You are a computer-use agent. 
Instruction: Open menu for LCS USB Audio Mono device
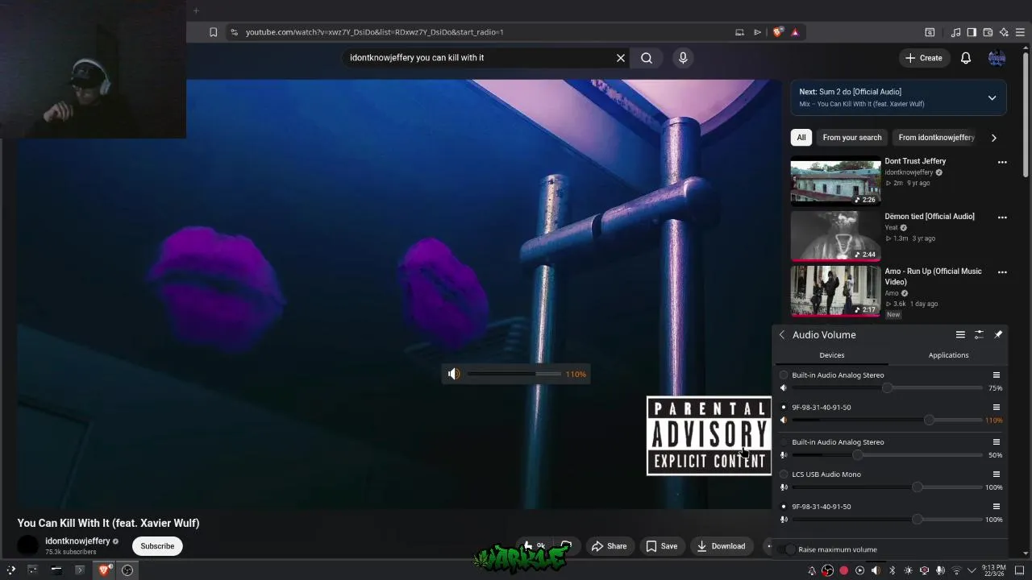(997, 474)
